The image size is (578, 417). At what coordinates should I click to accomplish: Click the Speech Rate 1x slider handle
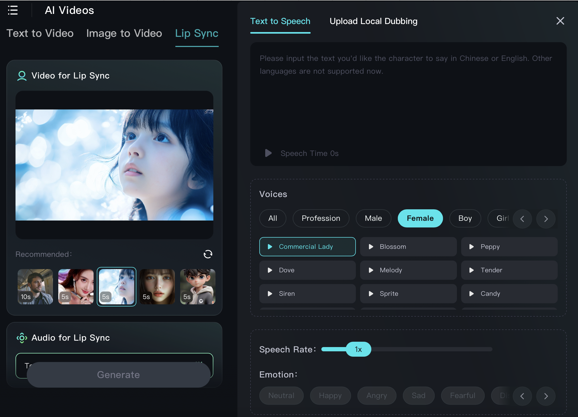(358, 349)
